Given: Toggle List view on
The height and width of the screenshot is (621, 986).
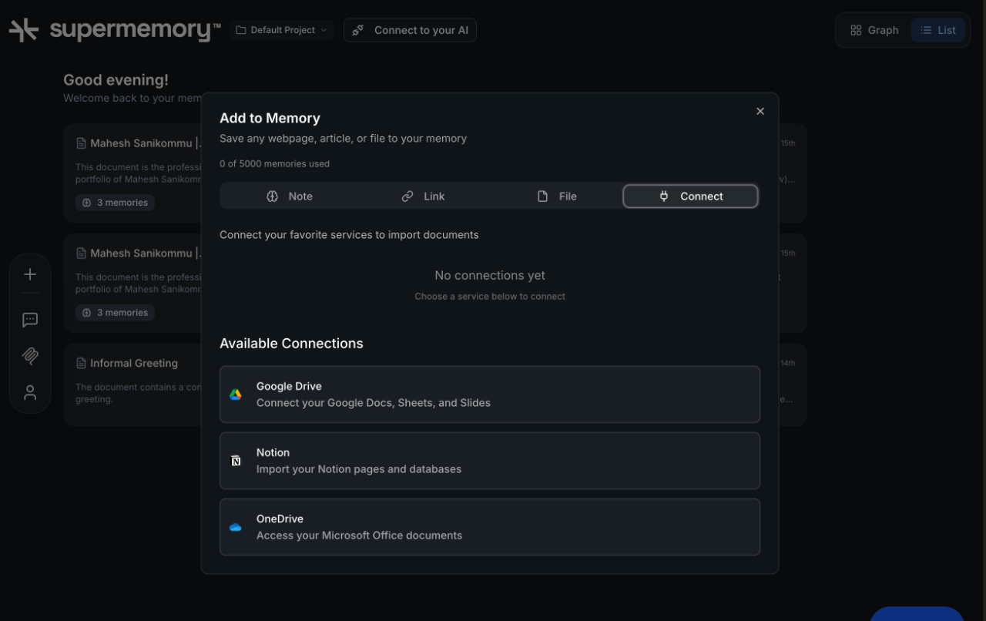Looking at the screenshot, I should [x=937, y=29].
